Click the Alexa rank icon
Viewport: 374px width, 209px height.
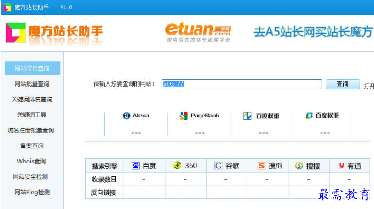tap(126, 116)
